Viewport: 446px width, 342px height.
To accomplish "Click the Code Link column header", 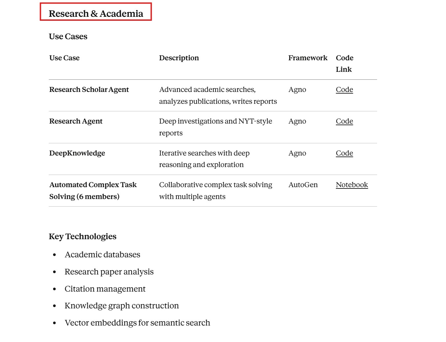I will click(x=344, y=64).
